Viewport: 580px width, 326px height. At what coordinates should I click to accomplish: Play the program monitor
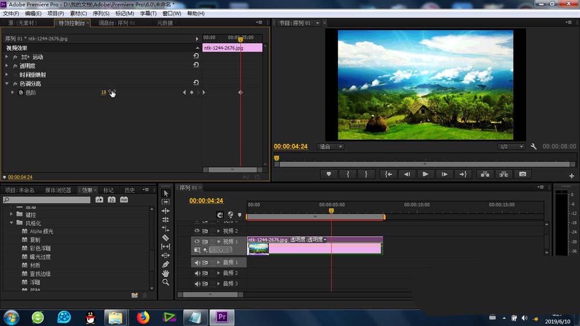pyautogui.click(x=425, y=174)
